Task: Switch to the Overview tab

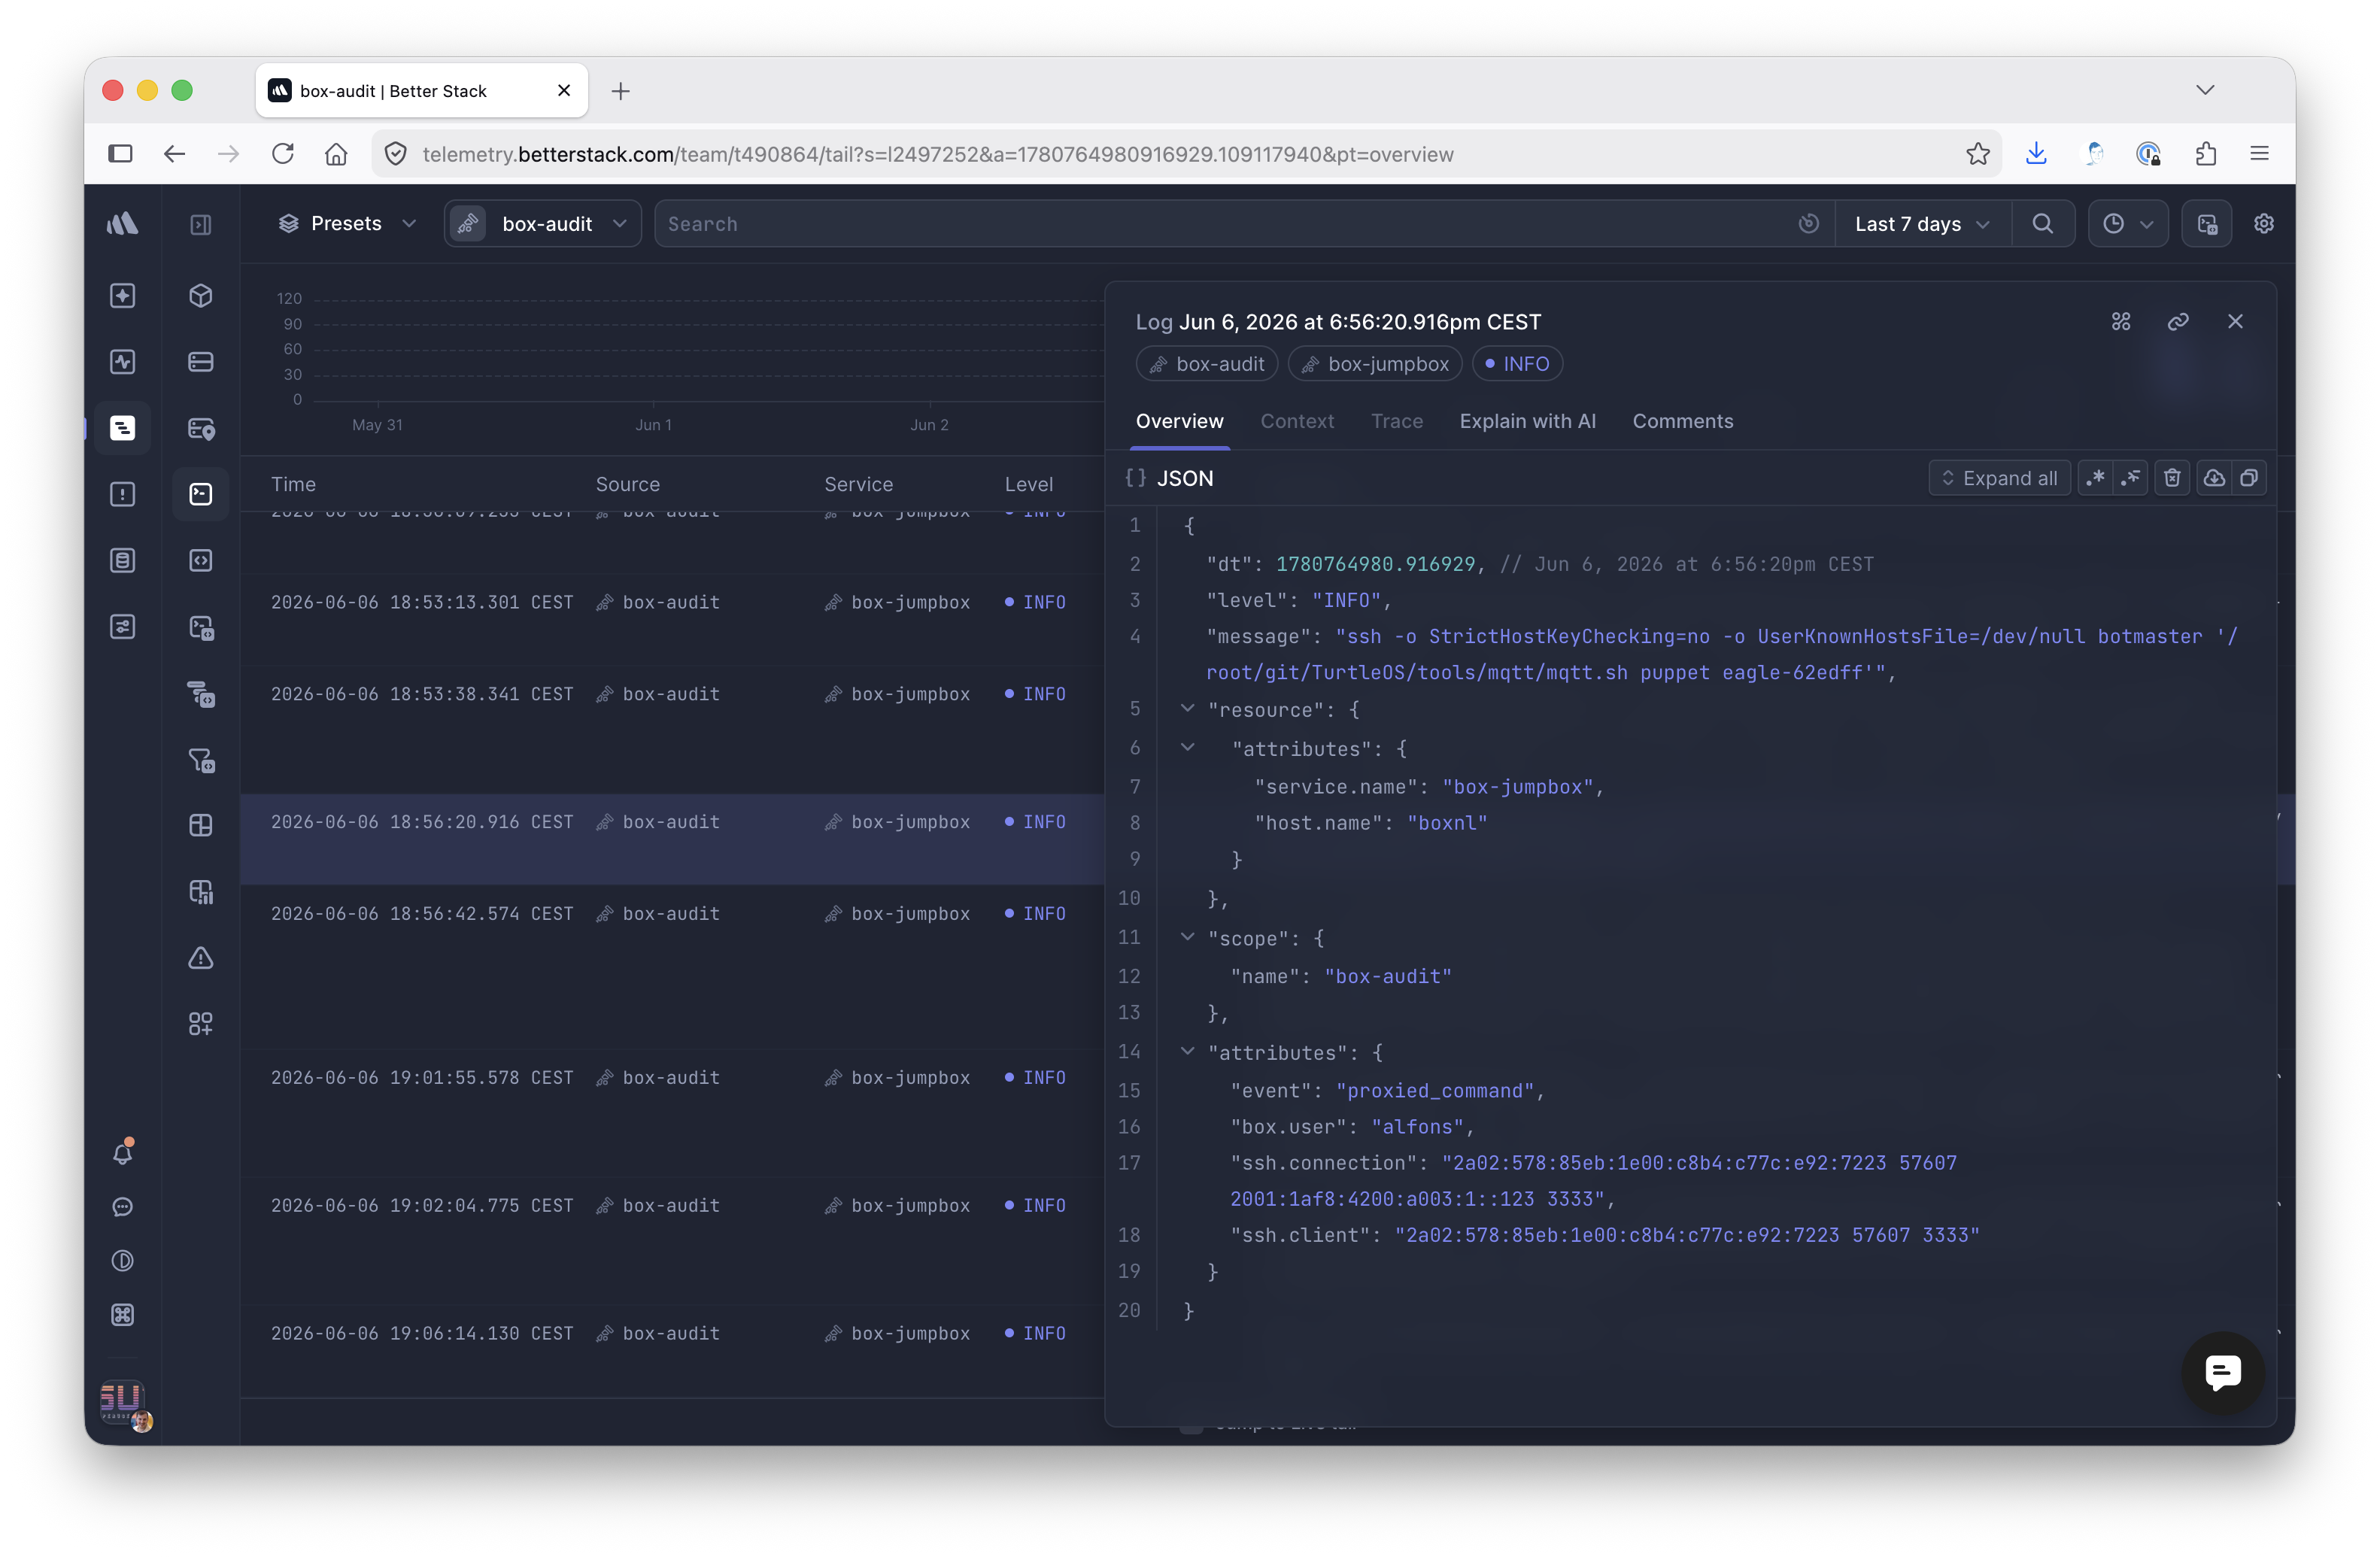Action: (1179, 421)
